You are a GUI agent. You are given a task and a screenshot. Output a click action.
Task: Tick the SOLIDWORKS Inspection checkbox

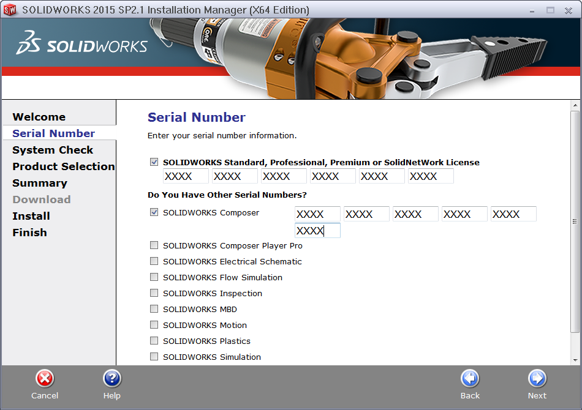(154, 293)
